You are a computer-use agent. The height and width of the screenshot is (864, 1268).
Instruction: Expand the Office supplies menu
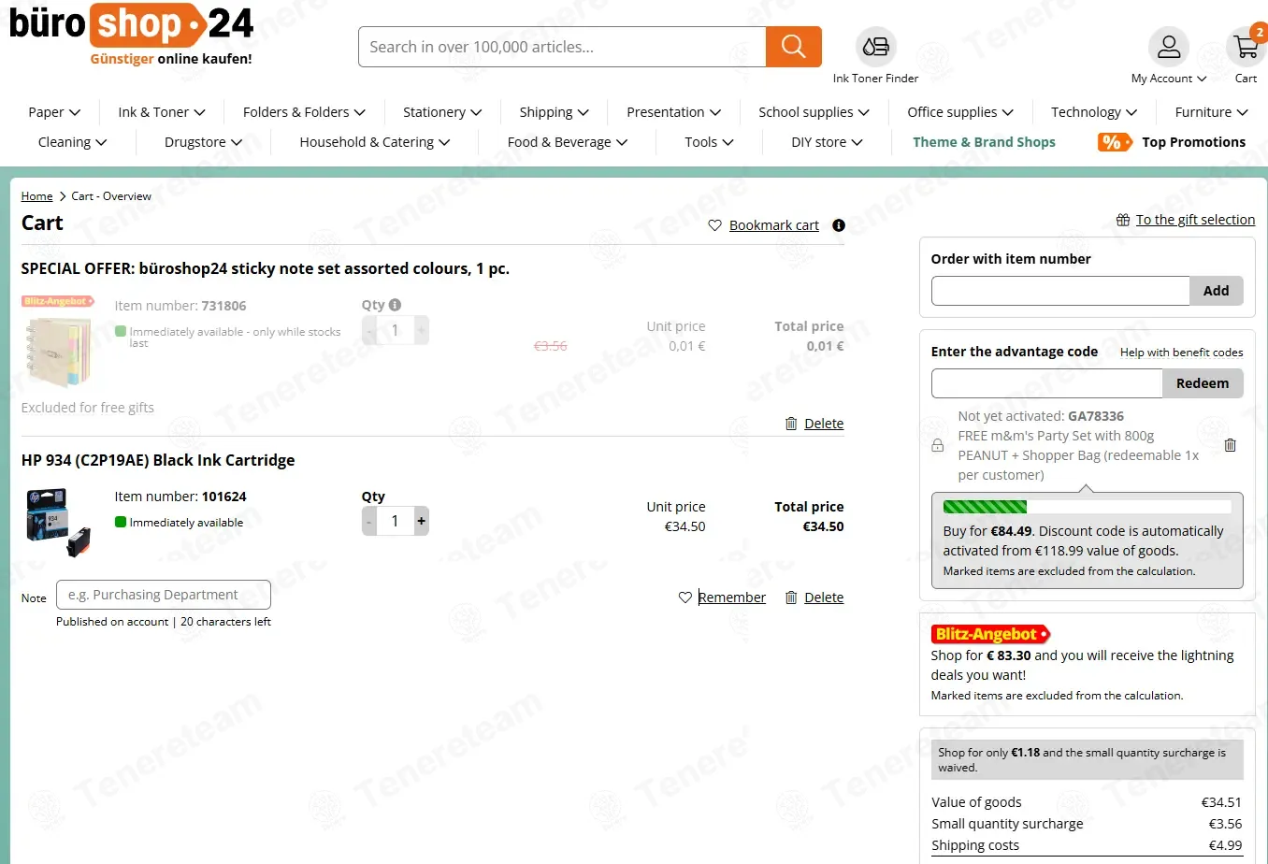960,112
